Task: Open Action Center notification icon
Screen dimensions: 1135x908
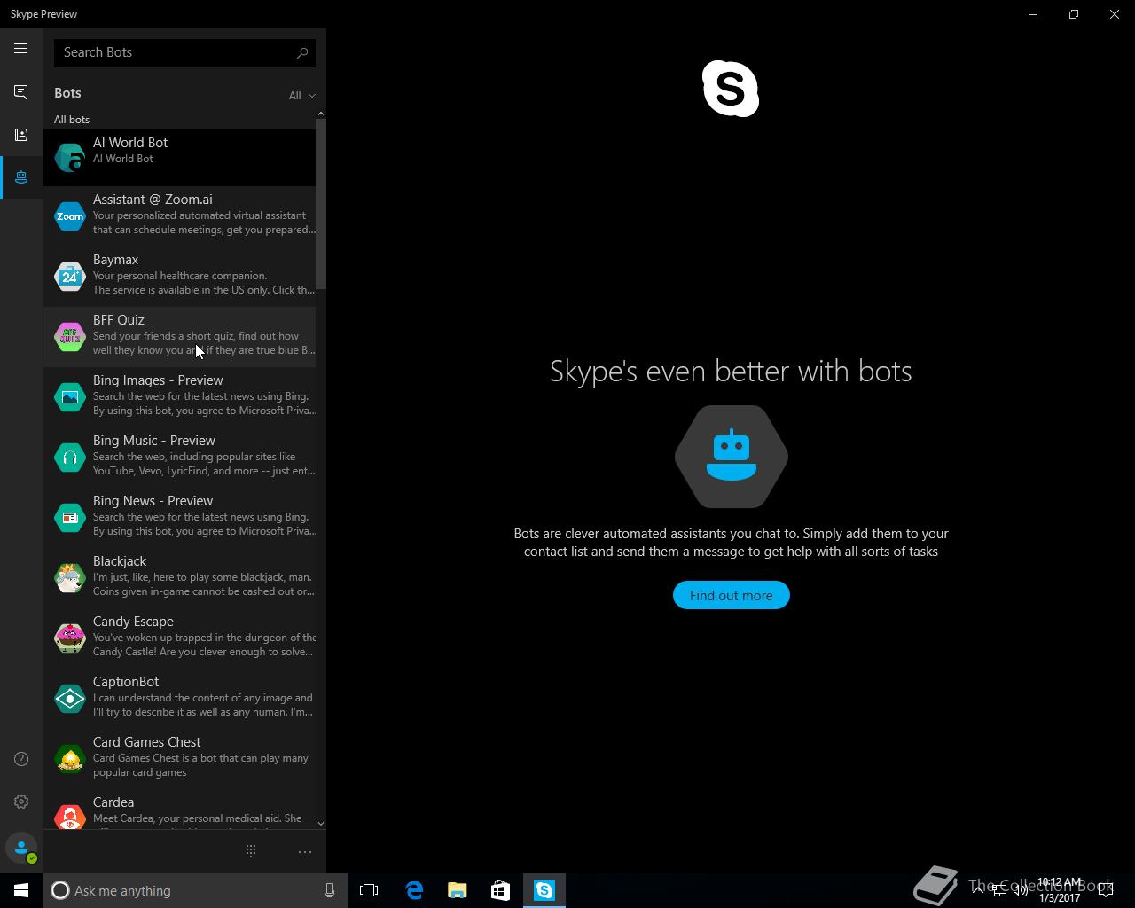Action: [x=1106, y=890]
